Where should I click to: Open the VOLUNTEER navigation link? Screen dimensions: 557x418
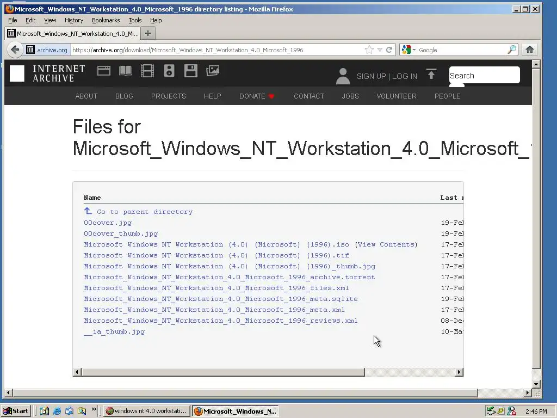pyautogui.click(x=397, y=96)
